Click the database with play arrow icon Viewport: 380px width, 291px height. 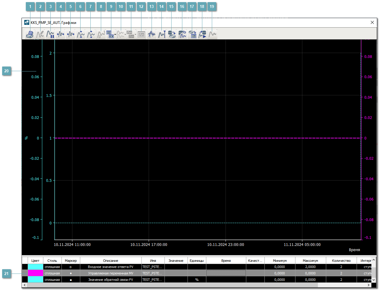pyautogui.click(x=202, y=34)
